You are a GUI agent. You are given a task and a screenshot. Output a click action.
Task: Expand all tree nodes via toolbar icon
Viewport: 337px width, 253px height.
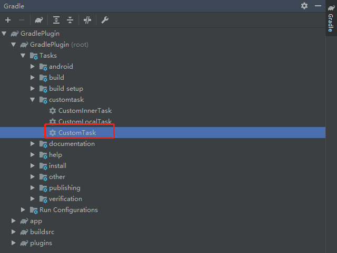pos(56,20)
